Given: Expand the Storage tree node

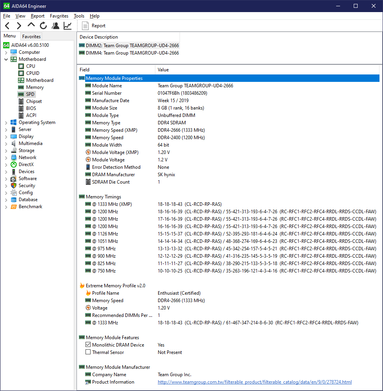Looking at the screenshot, I should click(6, 150).
